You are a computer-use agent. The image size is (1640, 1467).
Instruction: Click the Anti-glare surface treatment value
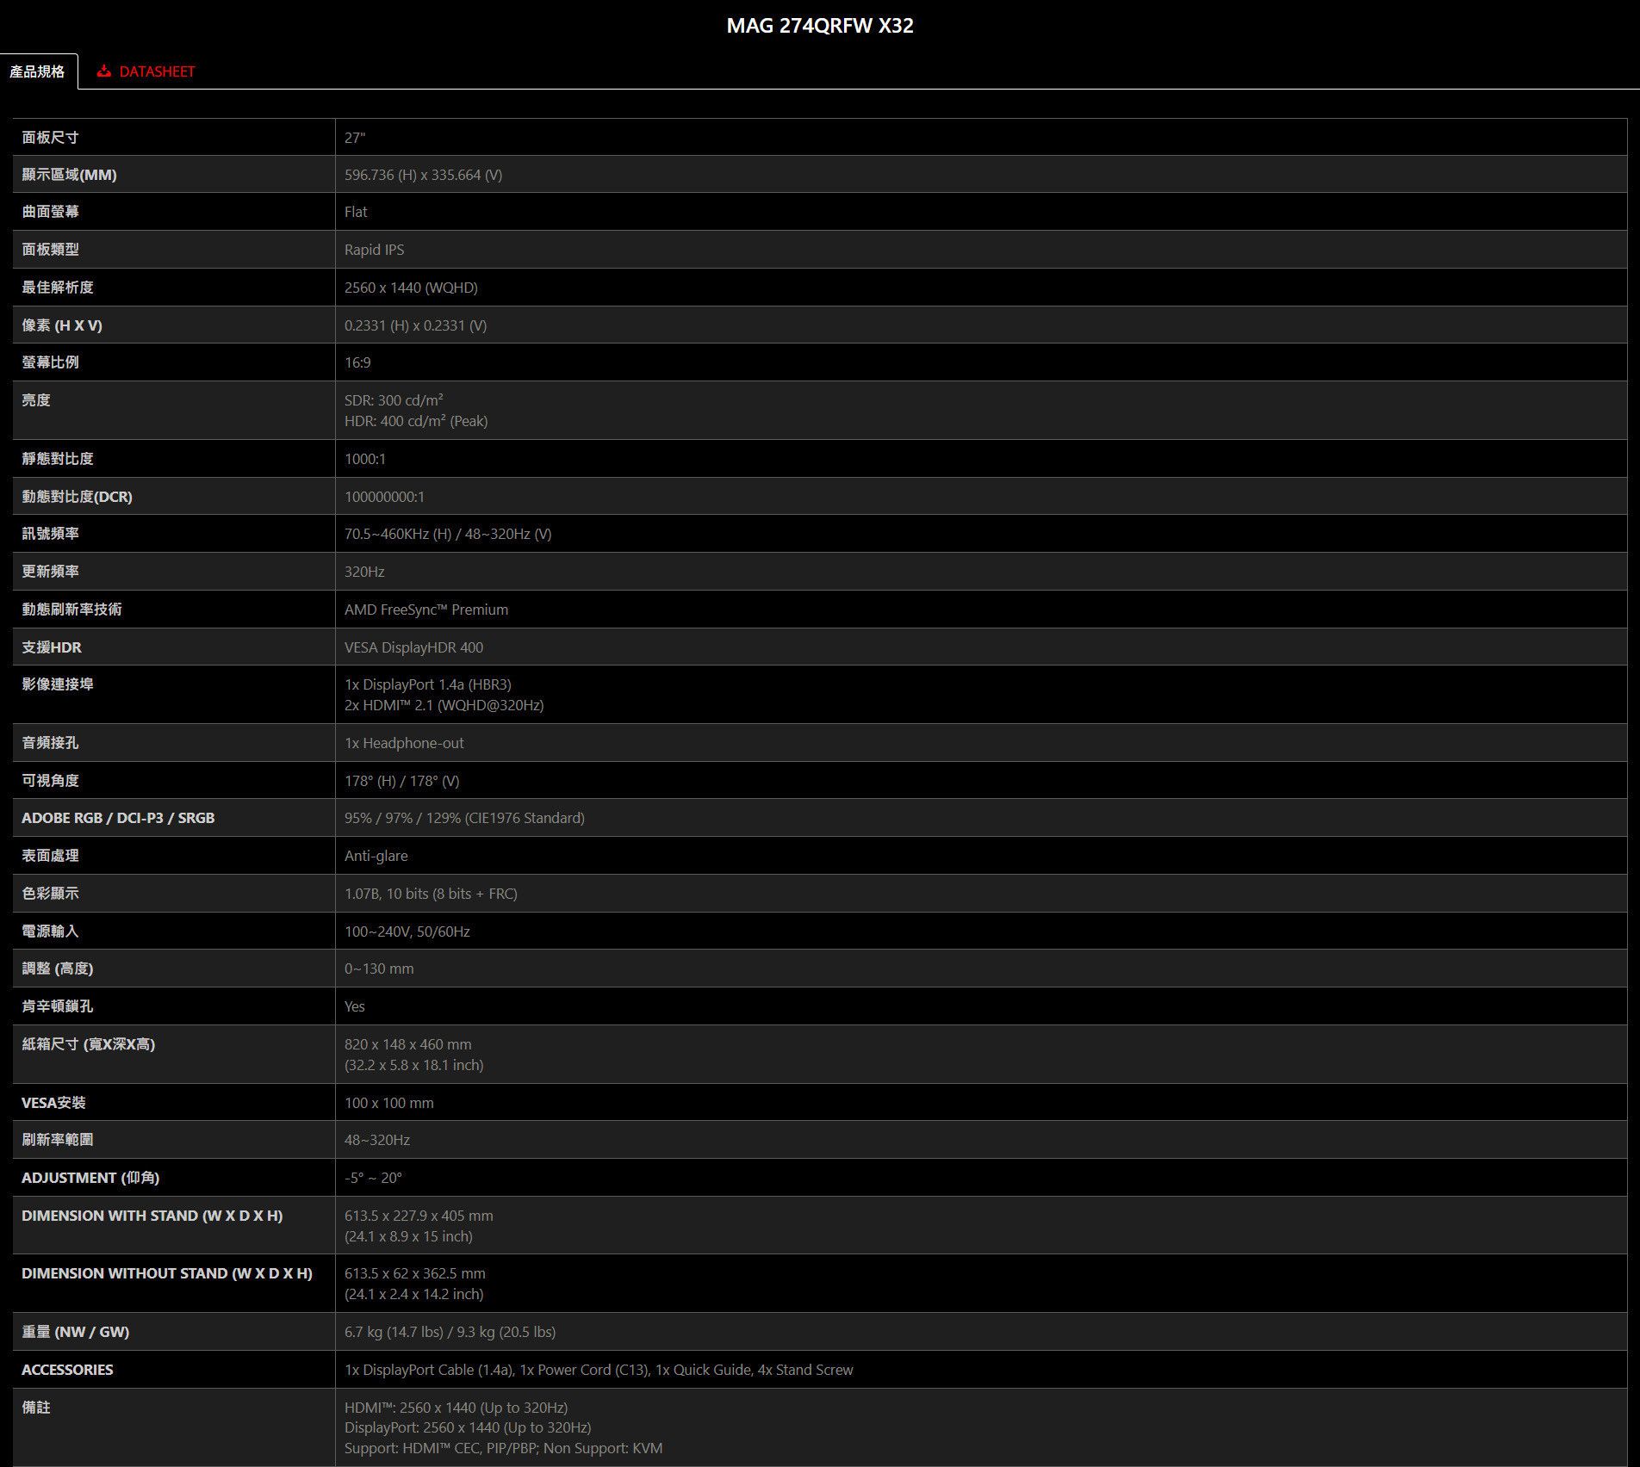coord(376,856)
